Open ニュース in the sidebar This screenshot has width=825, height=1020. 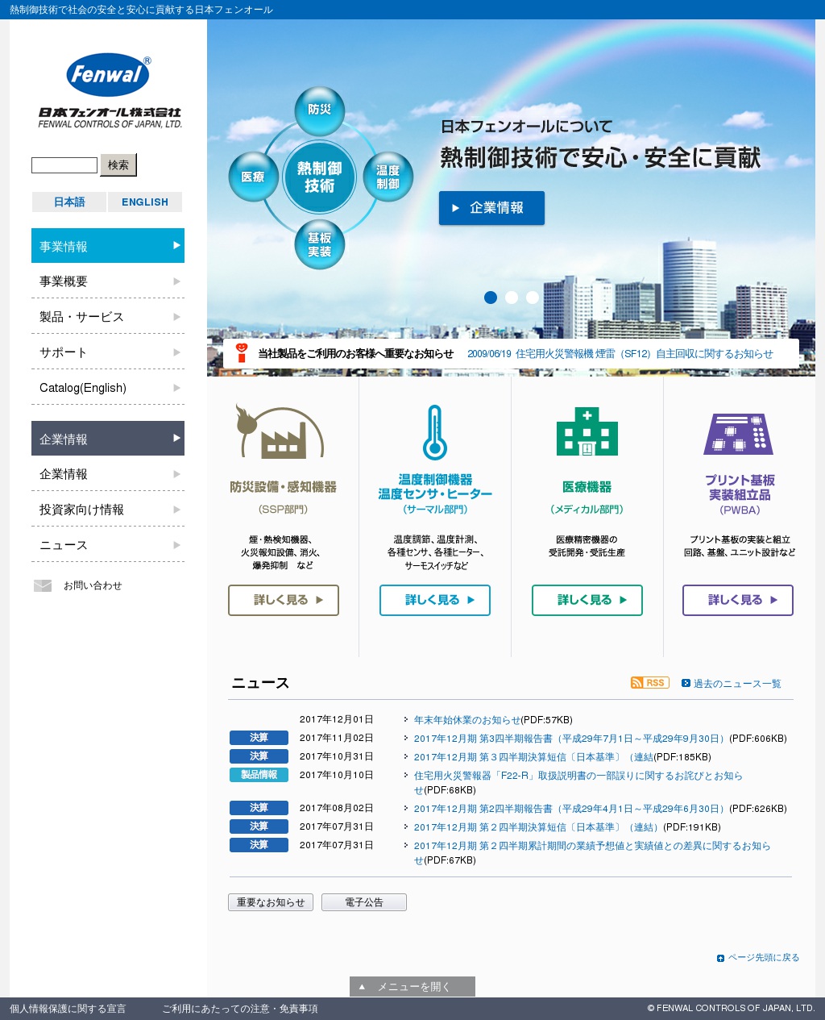[108, 545]
